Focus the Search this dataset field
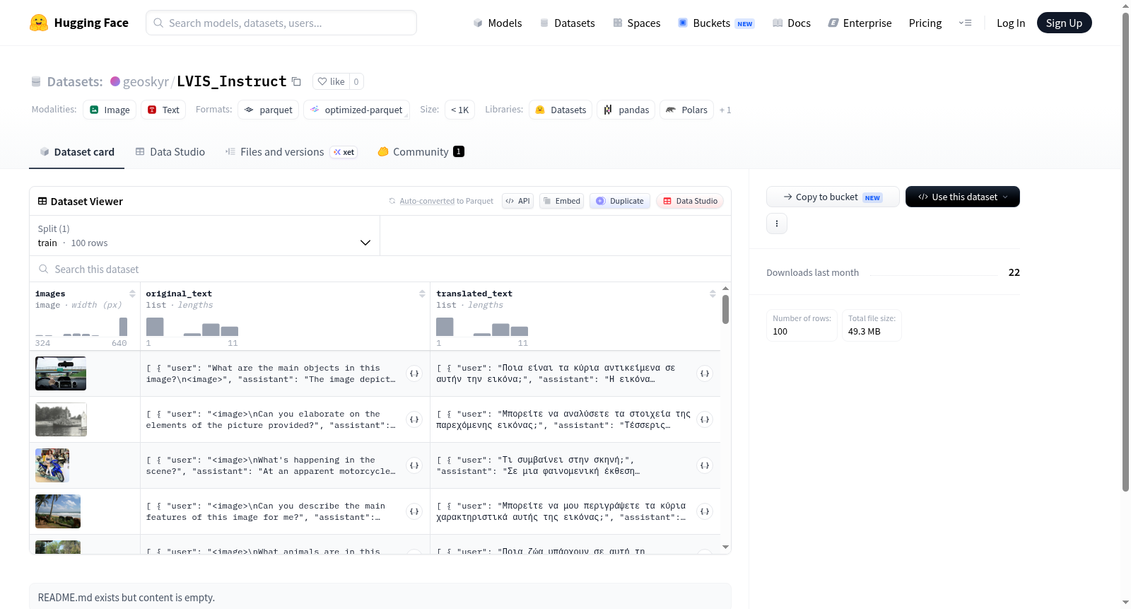The image size is (1131, 609). pos(380,269)
